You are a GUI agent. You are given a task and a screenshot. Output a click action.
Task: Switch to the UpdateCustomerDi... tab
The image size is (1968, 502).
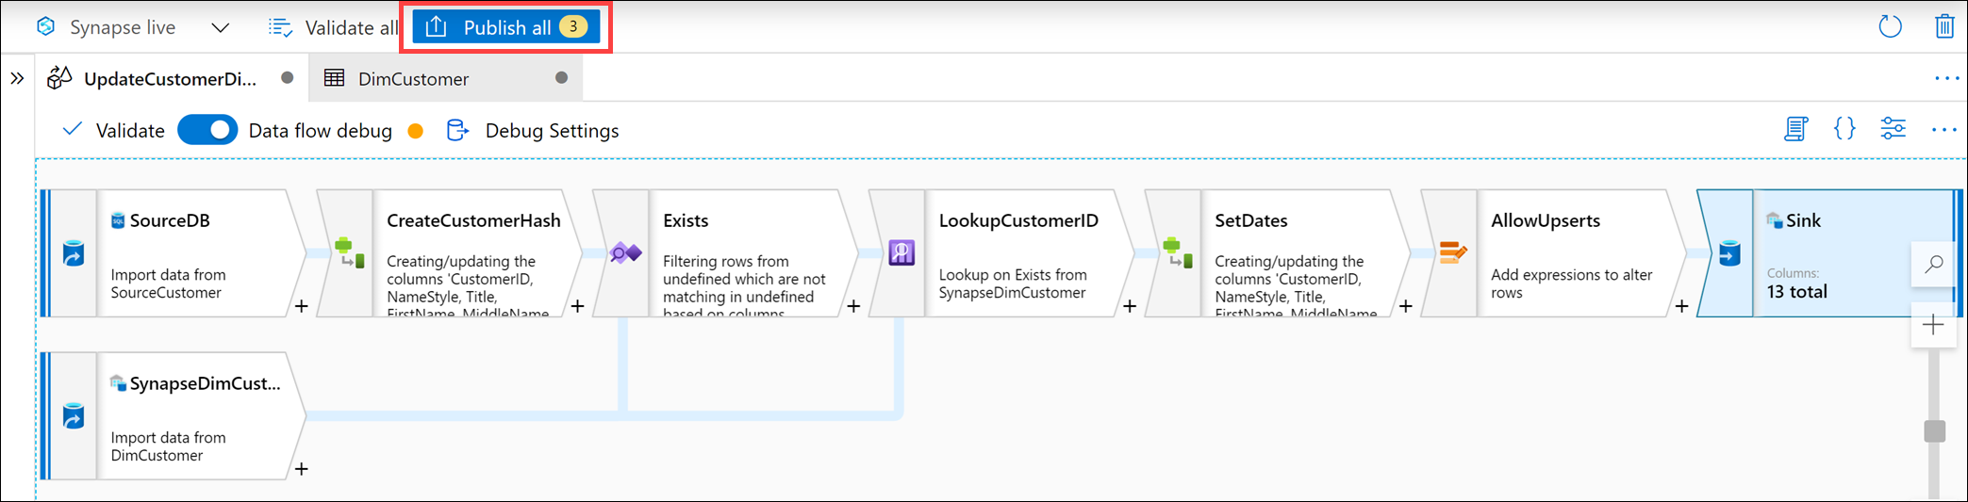coord(170,78)
